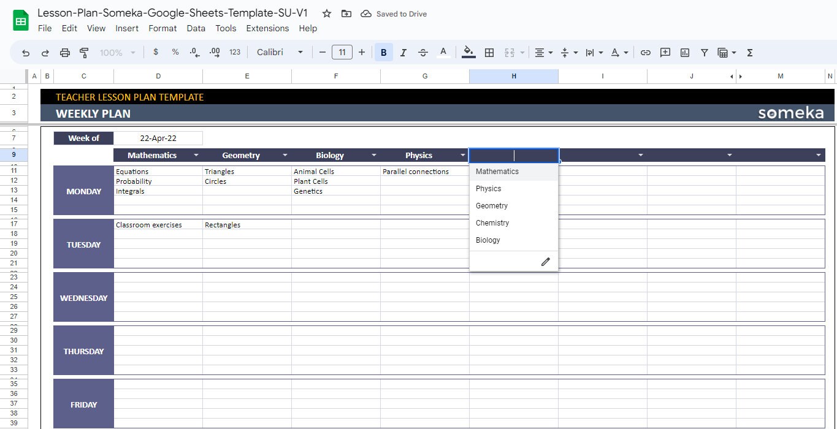Create a filter
This screenshot has height=429, width=837.
pyautogui.click(x=704, y=52)
